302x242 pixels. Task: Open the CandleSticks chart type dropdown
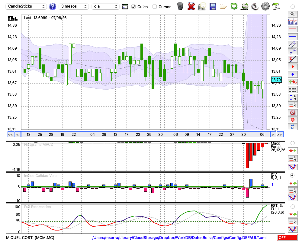[26, 6]
